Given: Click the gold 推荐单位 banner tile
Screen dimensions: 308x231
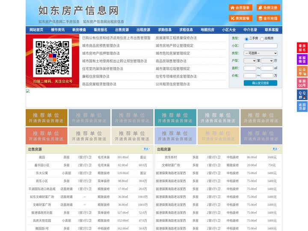Looking at the screenshot, I should [47, 118].
